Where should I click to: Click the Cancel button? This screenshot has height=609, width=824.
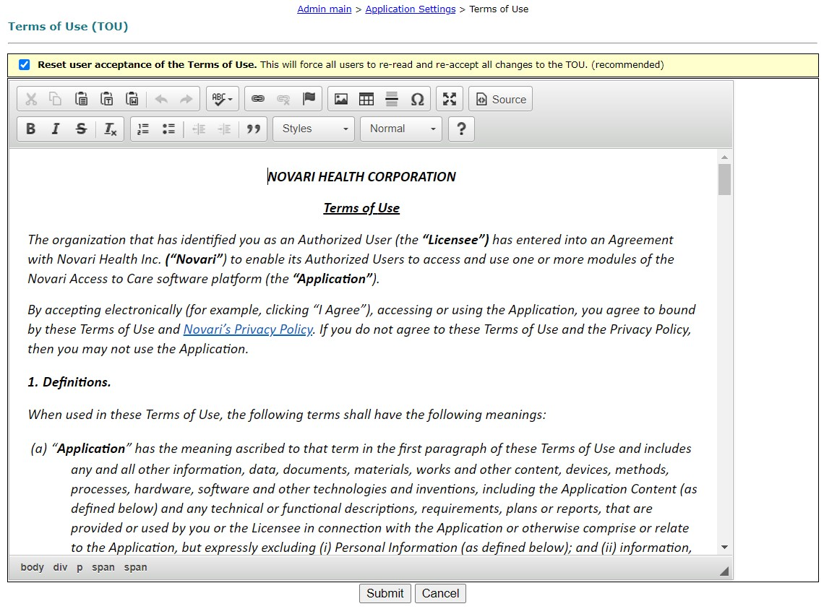pyautogui.click(x=440, y=593)
